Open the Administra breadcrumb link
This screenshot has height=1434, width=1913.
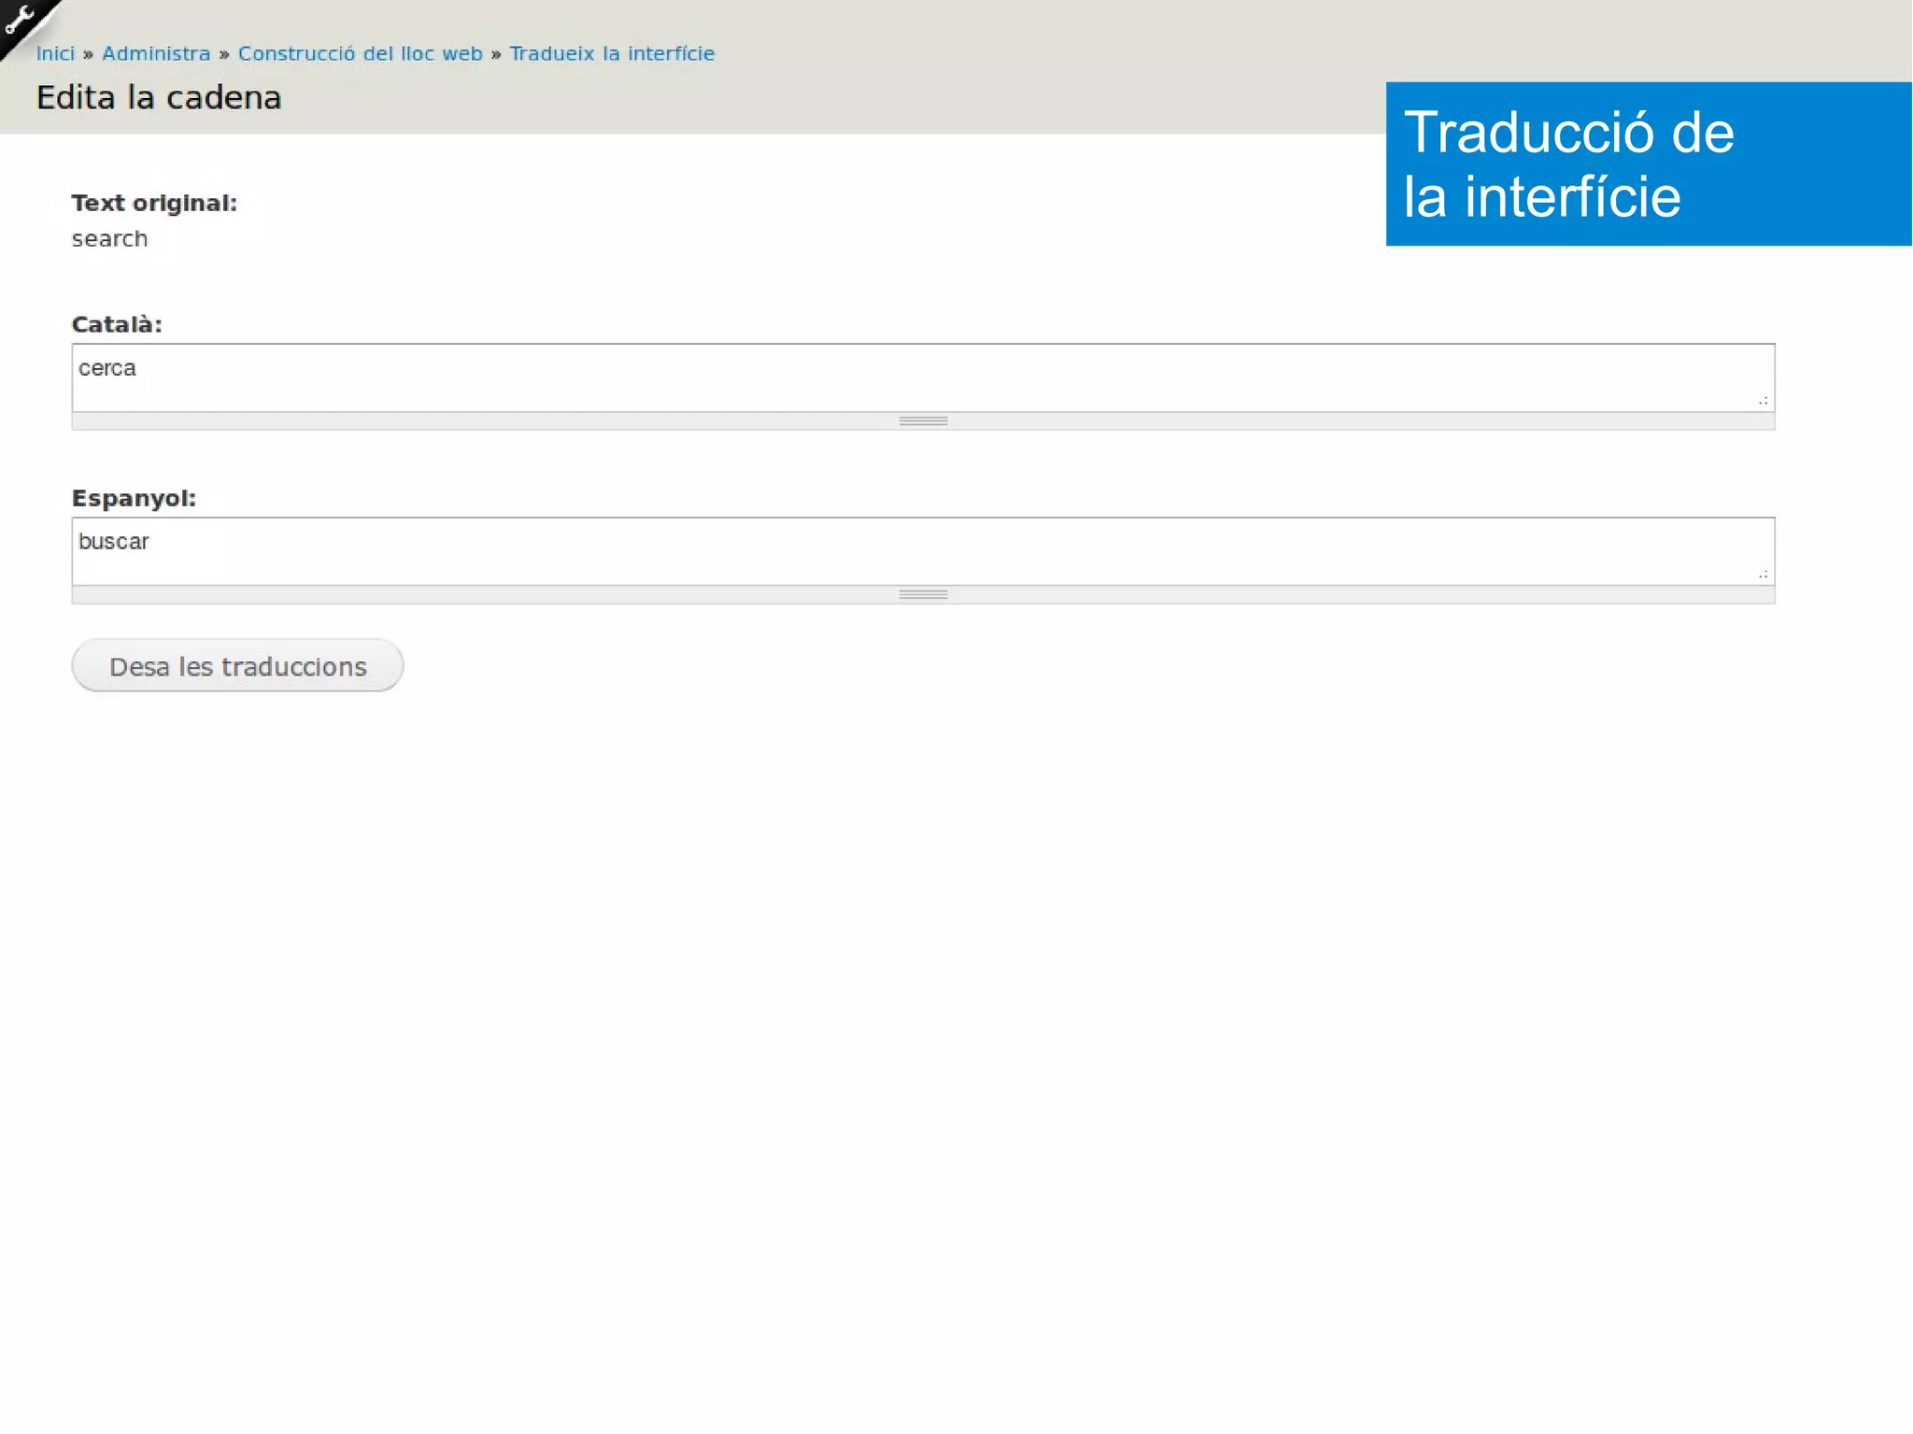pos(156,53)
